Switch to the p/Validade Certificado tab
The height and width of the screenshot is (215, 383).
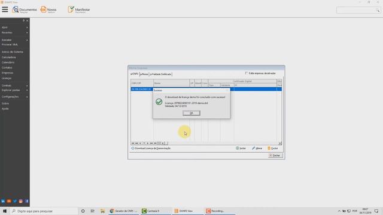coord(161,74)
